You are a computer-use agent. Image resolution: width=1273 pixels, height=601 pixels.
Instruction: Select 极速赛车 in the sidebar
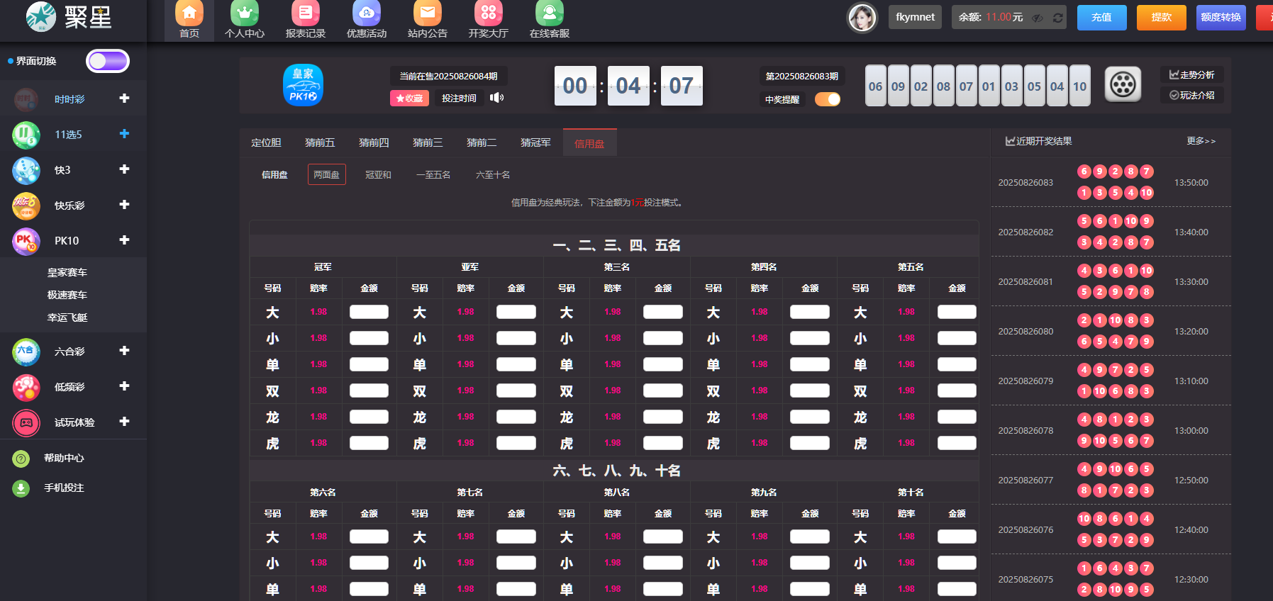click(x=67, y=295)
